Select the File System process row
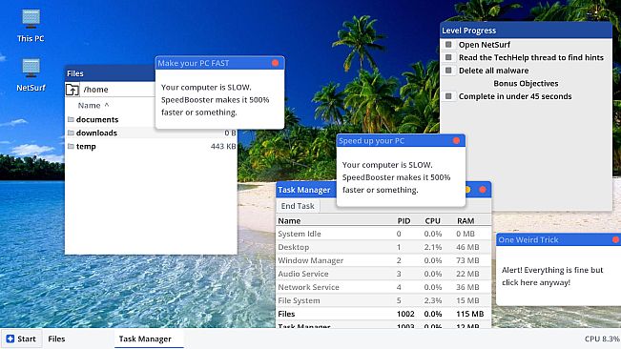Viewport: 621px width, 349px height. (383, 300)
